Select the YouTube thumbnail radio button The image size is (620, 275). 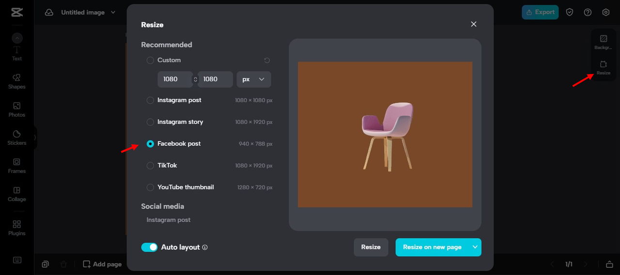[150, 187]
